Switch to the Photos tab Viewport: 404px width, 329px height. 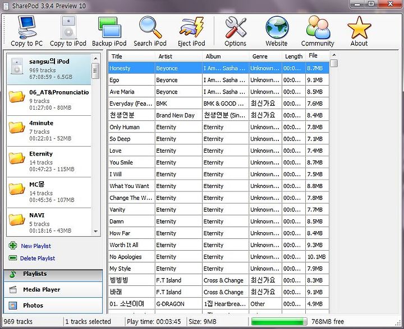pos(53,305)
